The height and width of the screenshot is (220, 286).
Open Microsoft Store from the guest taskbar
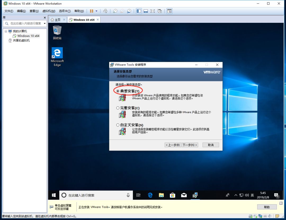[x=172, y=195]
